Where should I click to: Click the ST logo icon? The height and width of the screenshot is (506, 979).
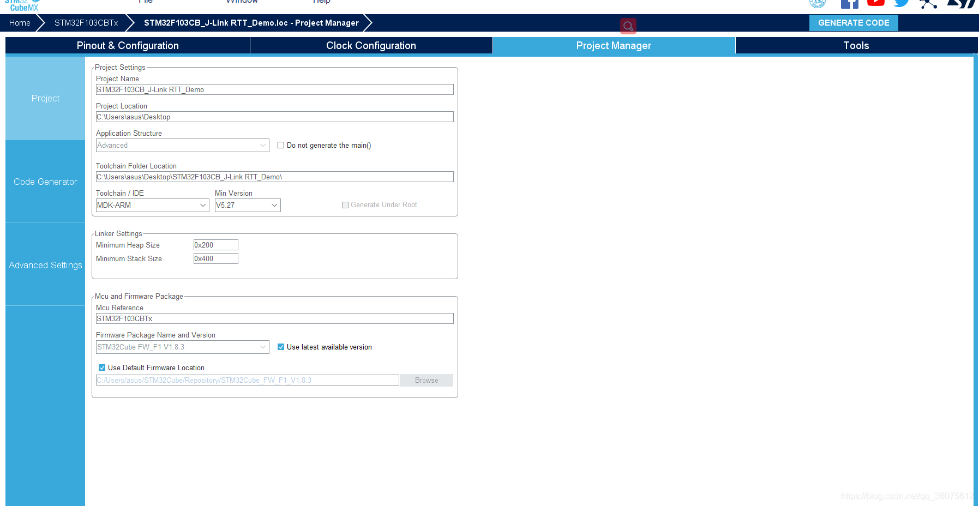click(x=963, y=3)
